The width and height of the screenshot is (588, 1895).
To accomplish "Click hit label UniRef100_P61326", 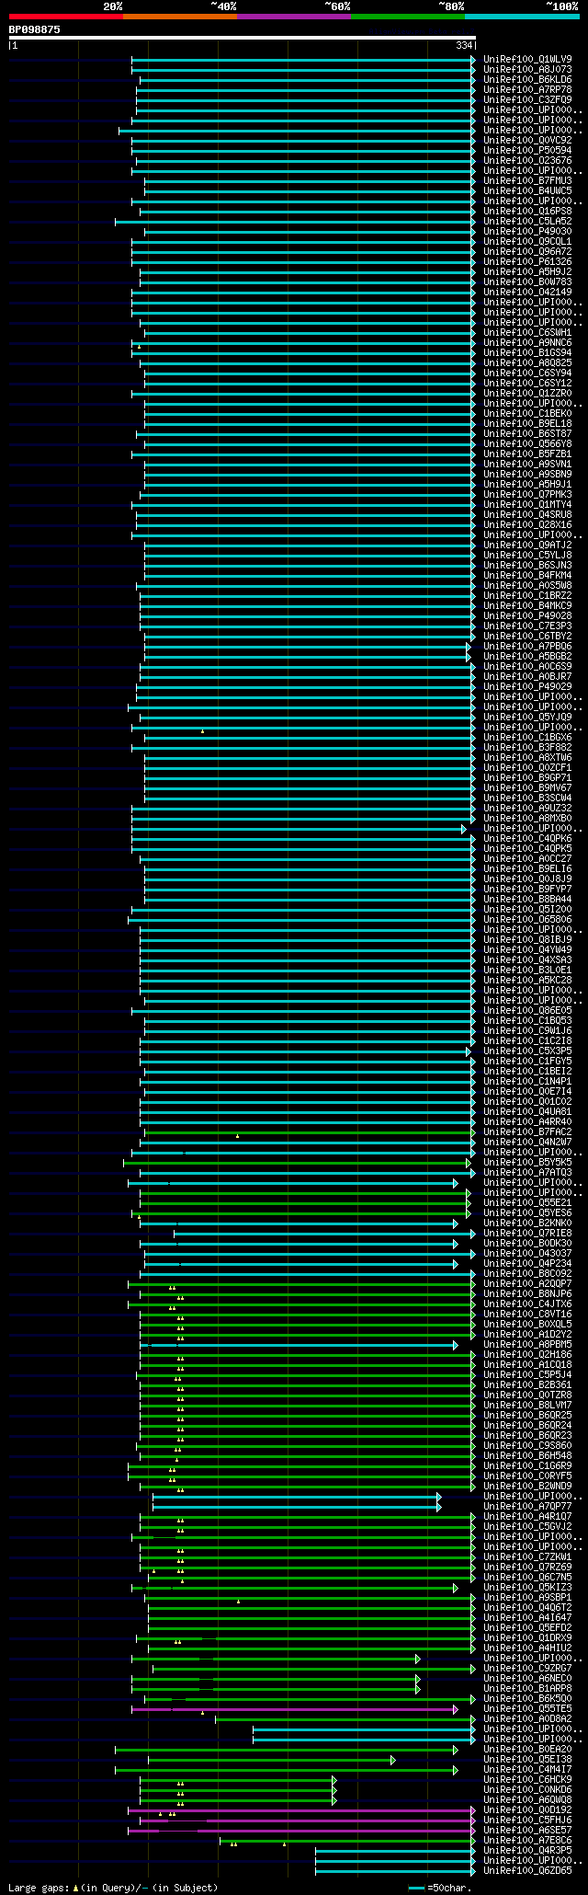I will point(527,261).
